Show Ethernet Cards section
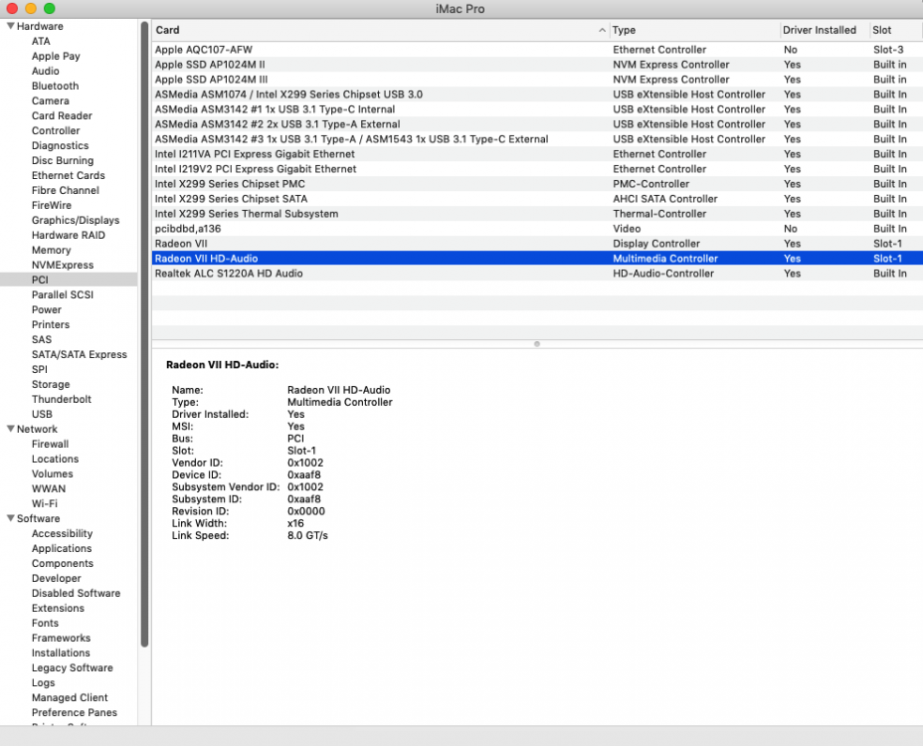The image size is (923, 746). pyautogui.click(x=69, y=175)
